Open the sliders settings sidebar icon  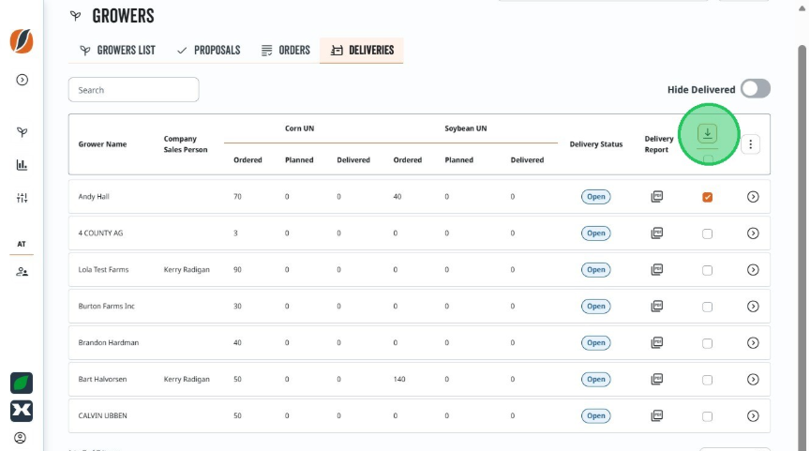[x=22, y=198]
